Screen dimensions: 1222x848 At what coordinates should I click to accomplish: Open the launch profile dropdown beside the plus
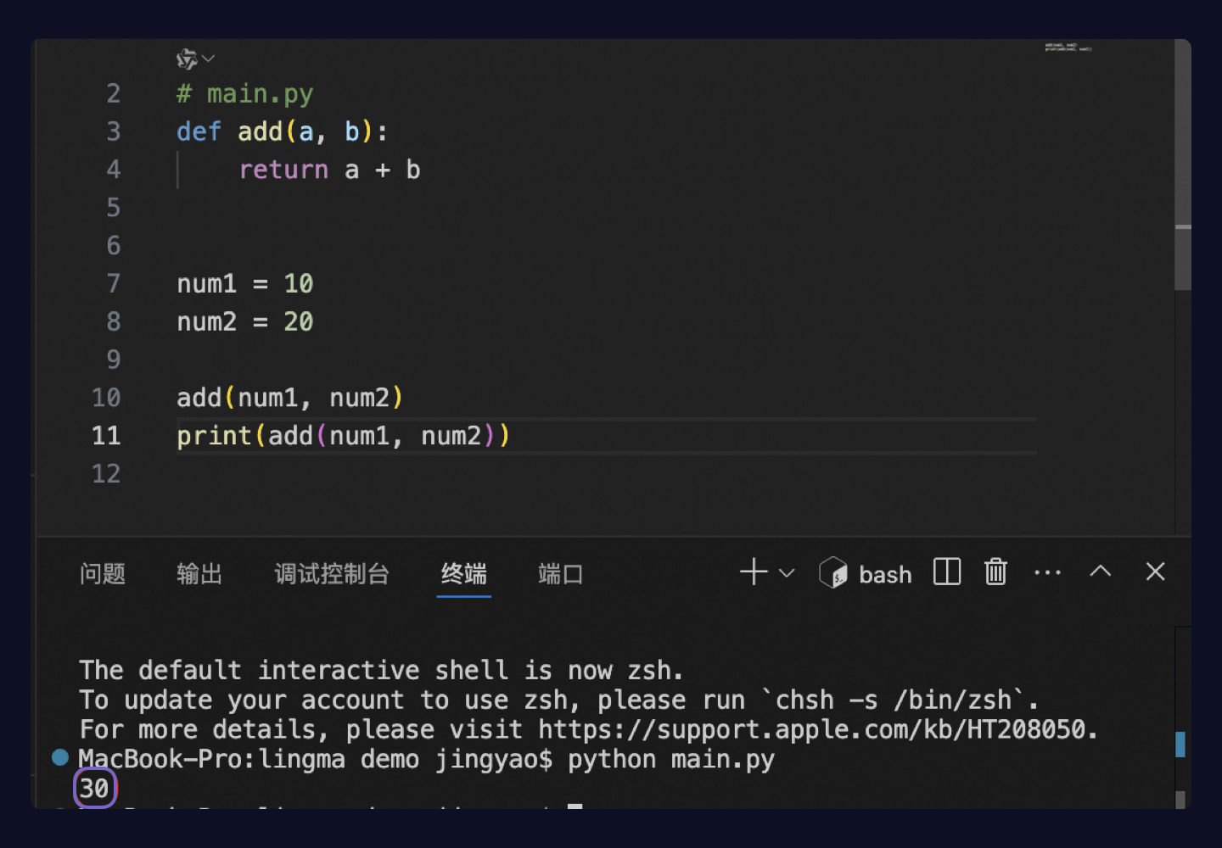click(x=787, y=573)
